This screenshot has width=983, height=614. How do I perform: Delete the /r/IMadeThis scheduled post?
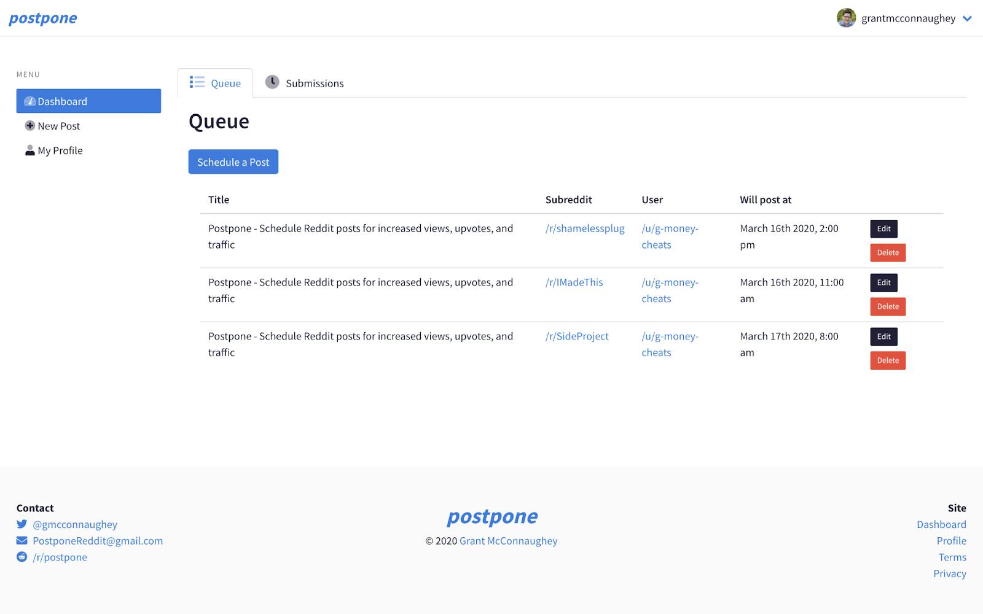[888, 306]
